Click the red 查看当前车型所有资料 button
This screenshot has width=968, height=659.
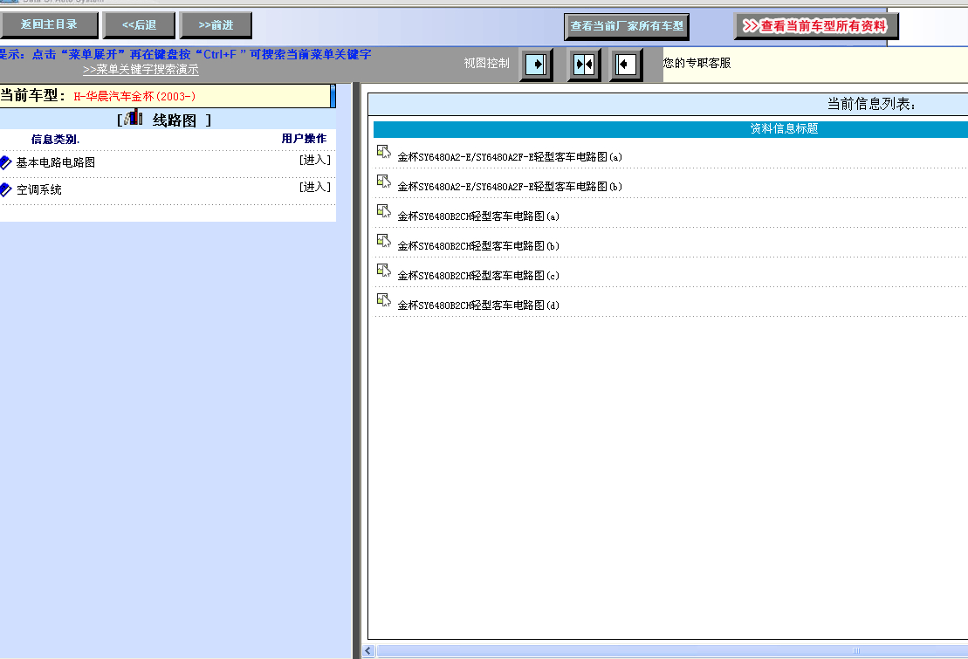point(816,26)
